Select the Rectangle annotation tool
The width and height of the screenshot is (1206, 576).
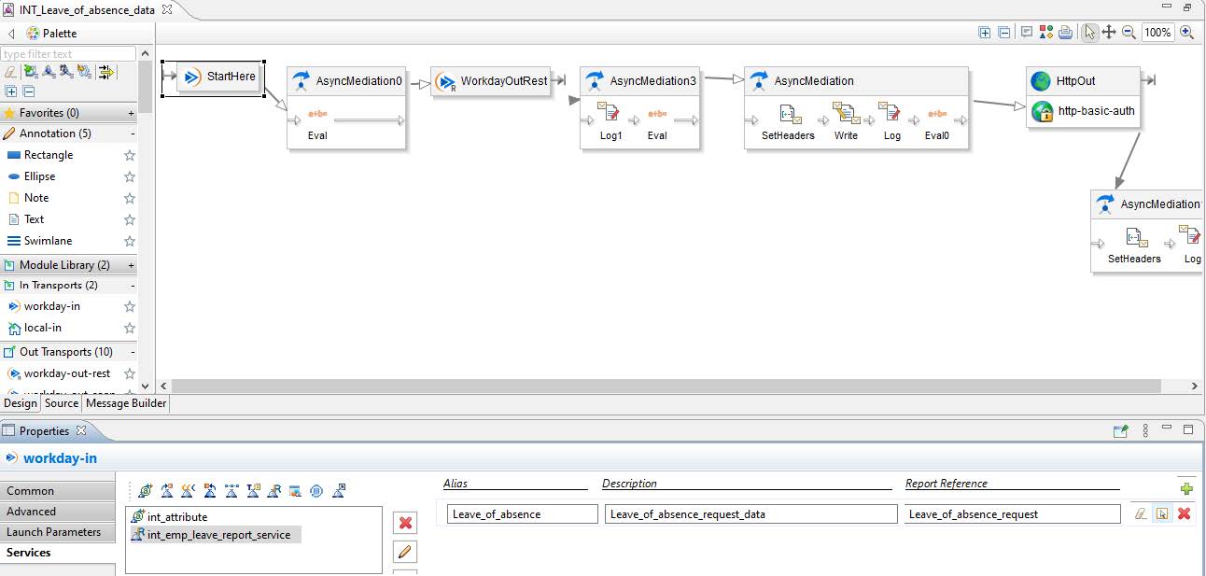(x=49, y=155)
